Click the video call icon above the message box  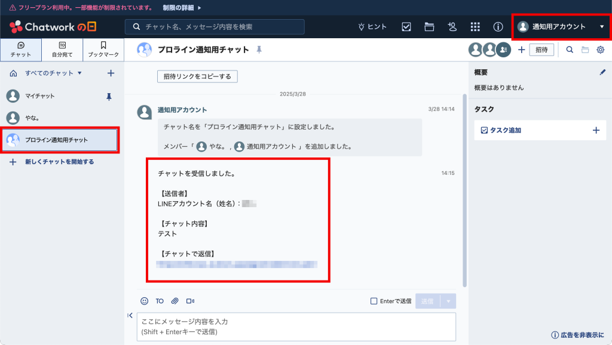click(191, 301)
